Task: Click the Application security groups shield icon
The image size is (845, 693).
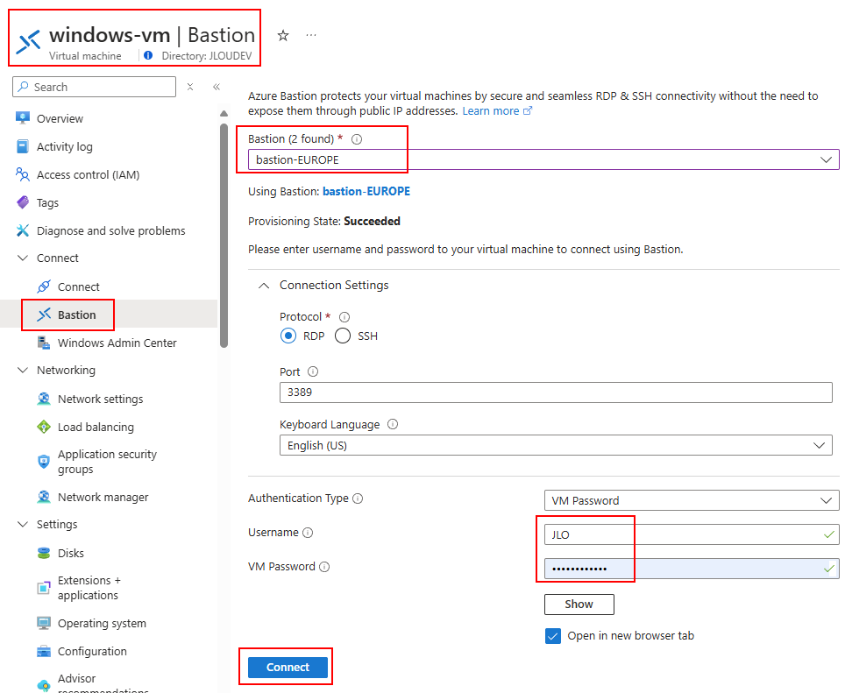Action: [x=44, y=462]
